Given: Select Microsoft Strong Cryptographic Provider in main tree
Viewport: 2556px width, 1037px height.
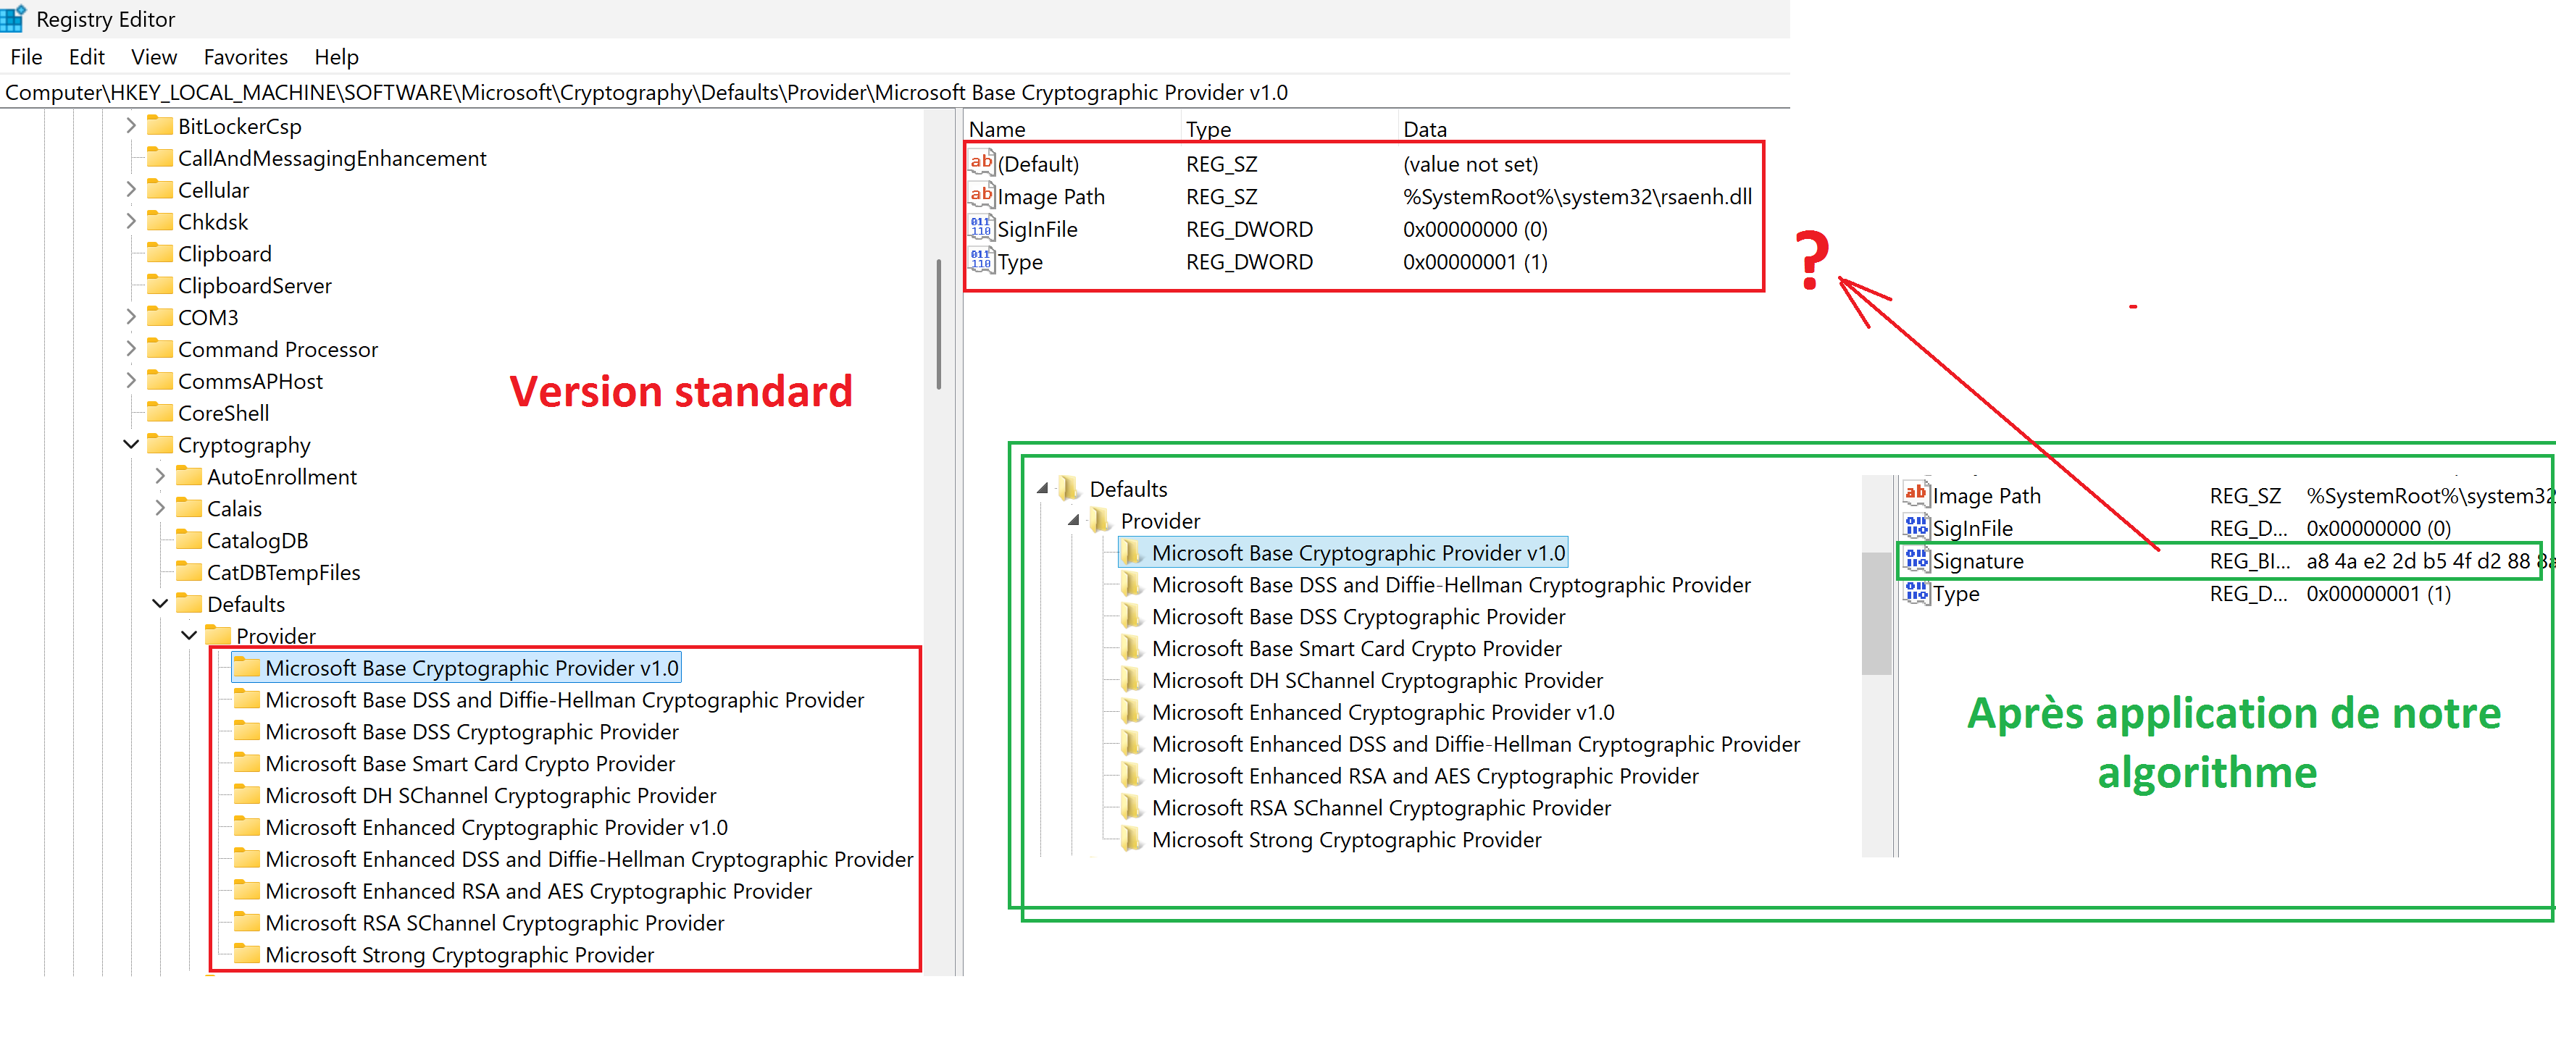Looking at the screenshot, I should click(459, 954).
